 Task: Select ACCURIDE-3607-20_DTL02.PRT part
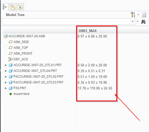tap(39, 77)
